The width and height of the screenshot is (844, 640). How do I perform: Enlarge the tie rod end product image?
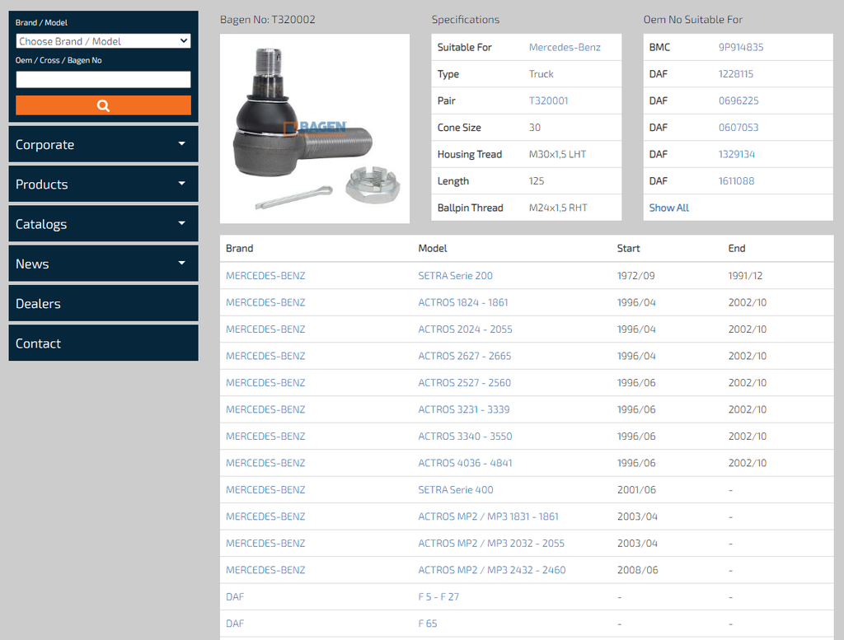[x=315, y=128]
